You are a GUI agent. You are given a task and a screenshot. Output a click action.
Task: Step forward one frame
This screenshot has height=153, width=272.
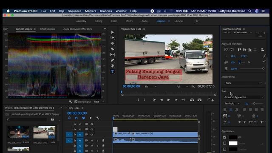tap(176, 100)
